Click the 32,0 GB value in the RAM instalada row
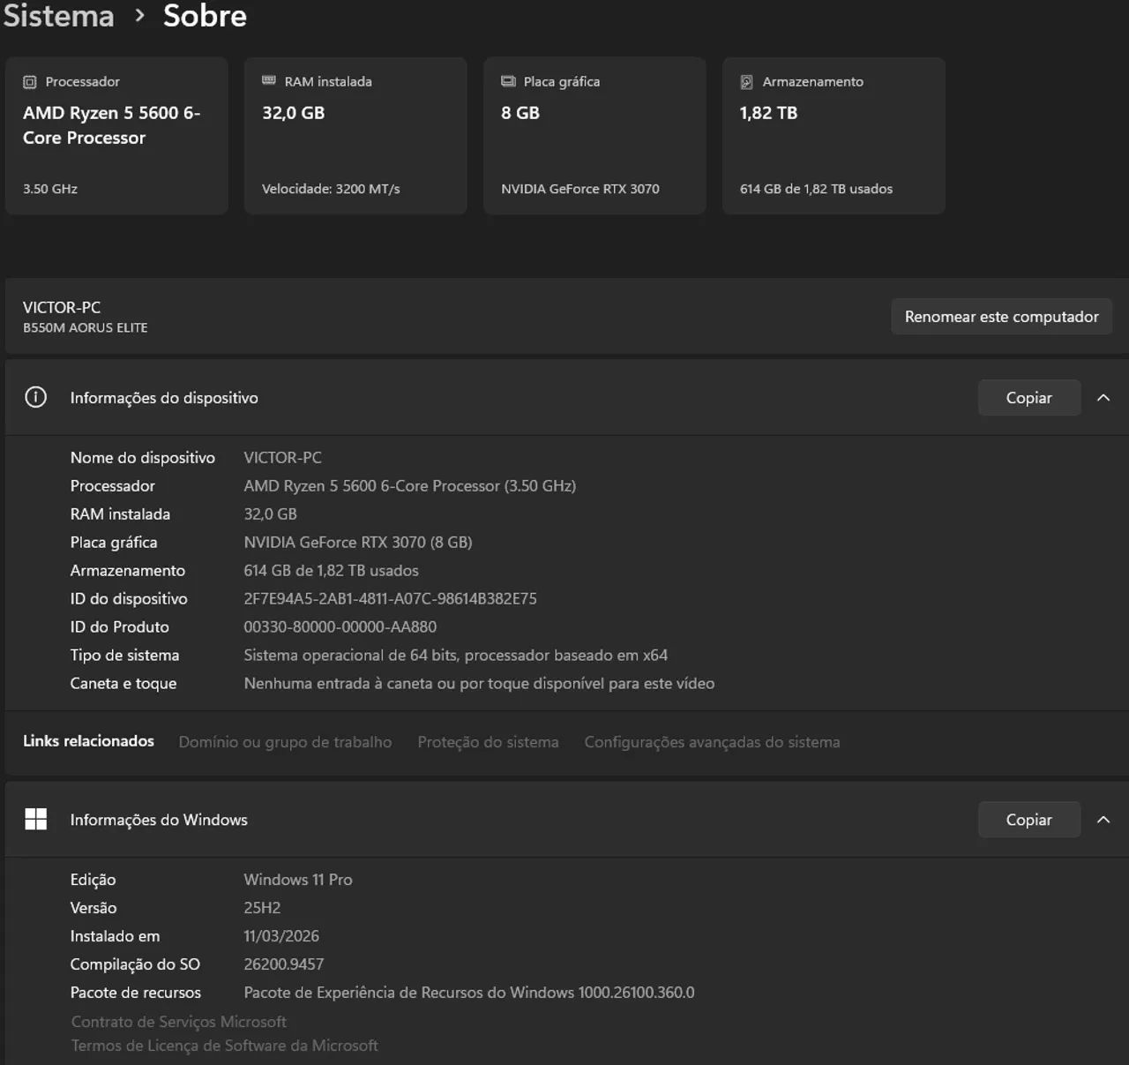 pyautogui.click(x=271, y=514)
